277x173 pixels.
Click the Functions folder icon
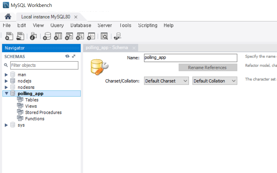[x=20, y=119]
